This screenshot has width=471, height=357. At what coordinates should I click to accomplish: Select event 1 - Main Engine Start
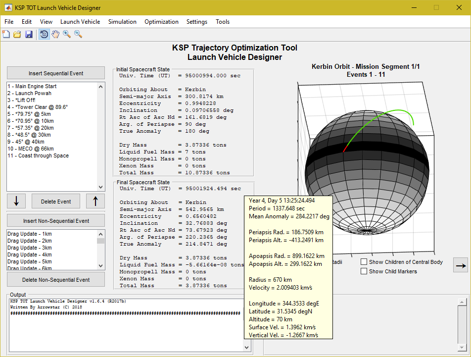[52, 86]
